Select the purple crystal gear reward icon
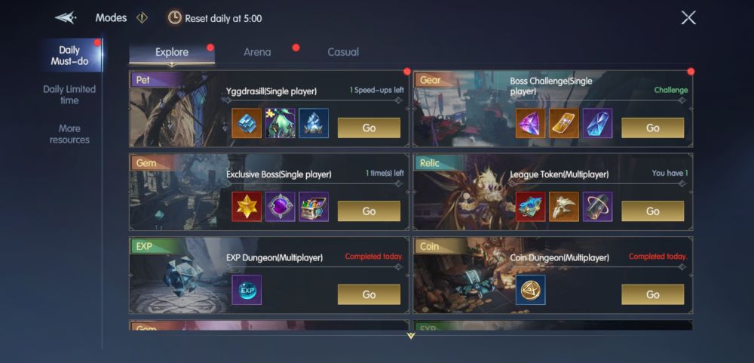 click(530, 123)
